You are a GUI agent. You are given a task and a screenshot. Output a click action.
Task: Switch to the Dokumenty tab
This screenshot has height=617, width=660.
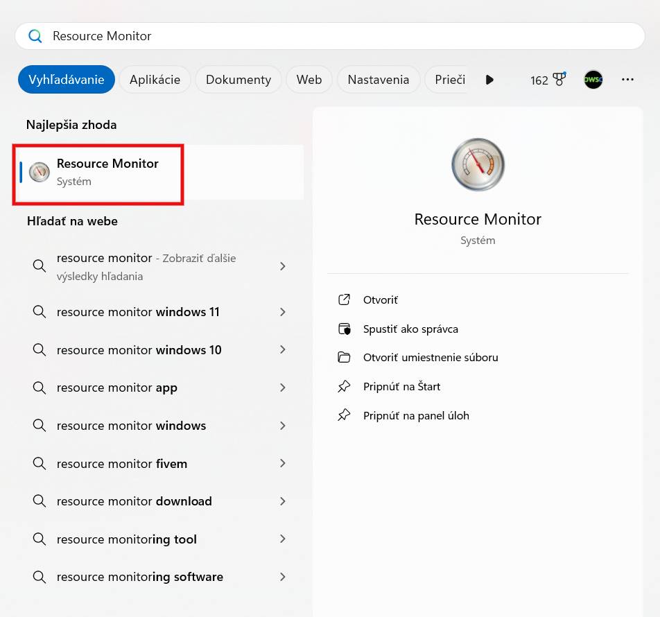click(238, 80)
